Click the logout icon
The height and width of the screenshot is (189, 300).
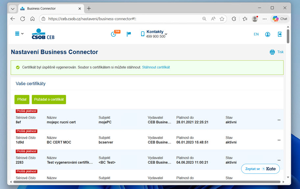coord(280,34)
